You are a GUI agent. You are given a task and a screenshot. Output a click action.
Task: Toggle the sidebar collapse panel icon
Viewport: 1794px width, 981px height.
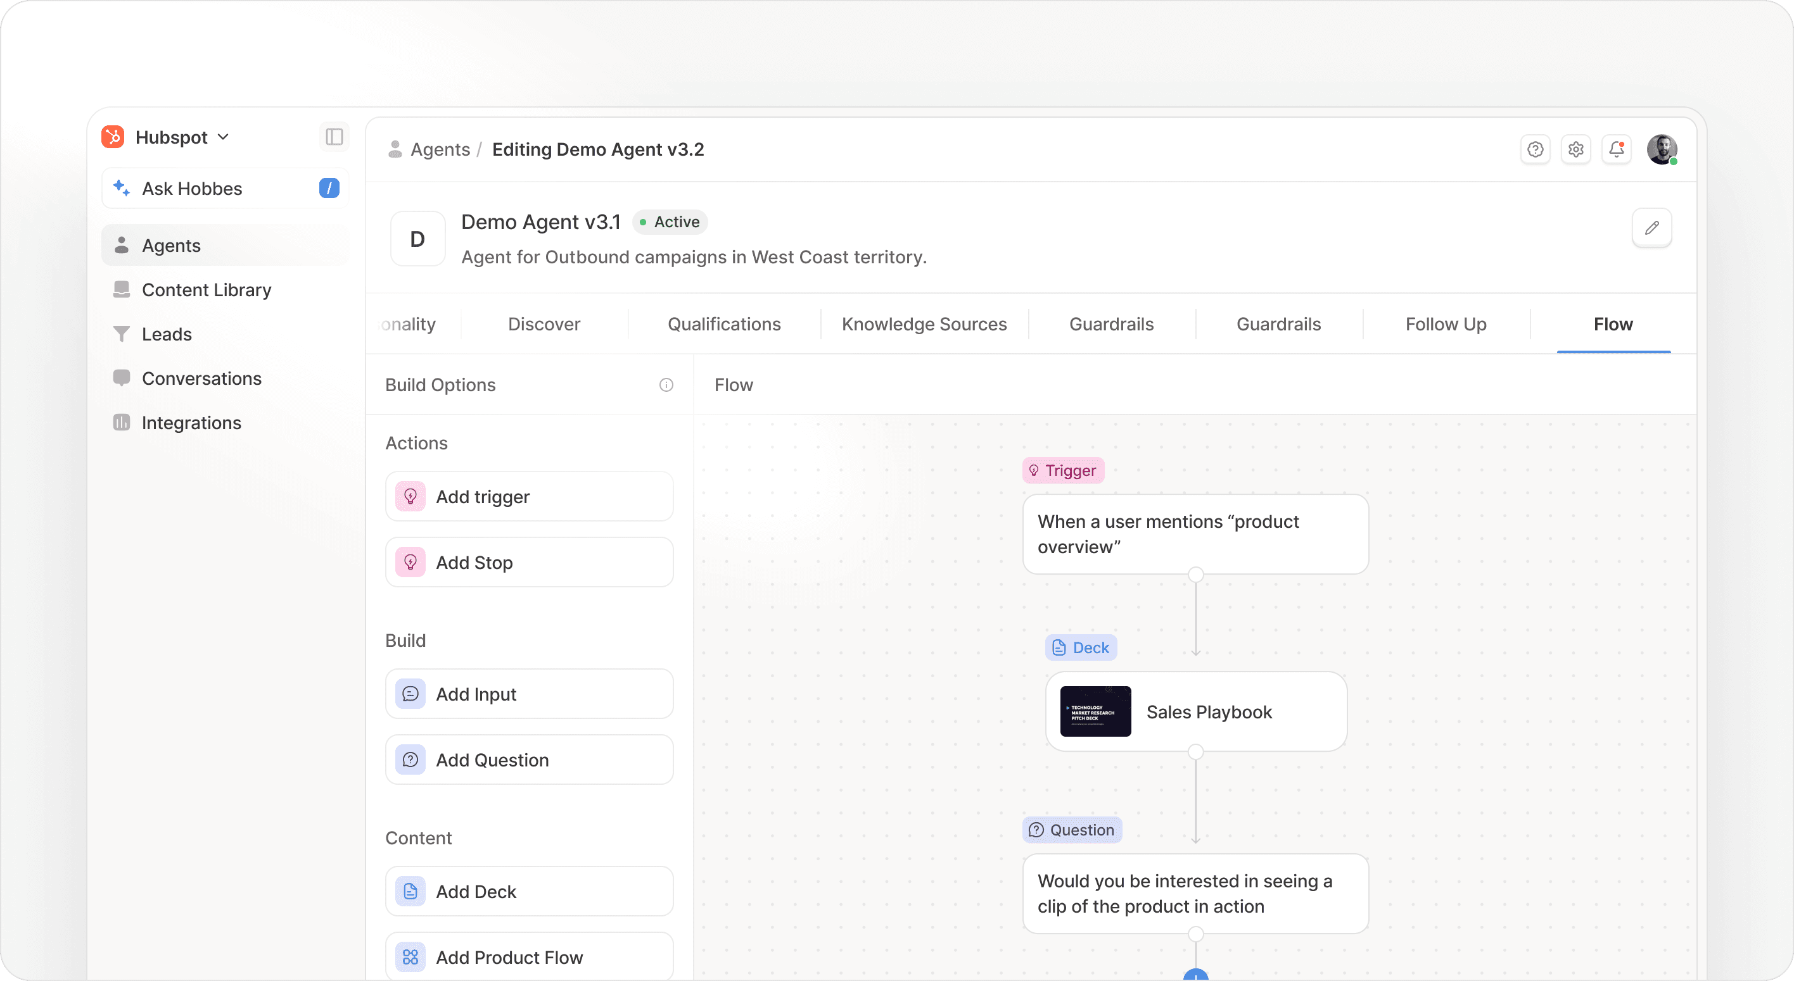point(334,136)
